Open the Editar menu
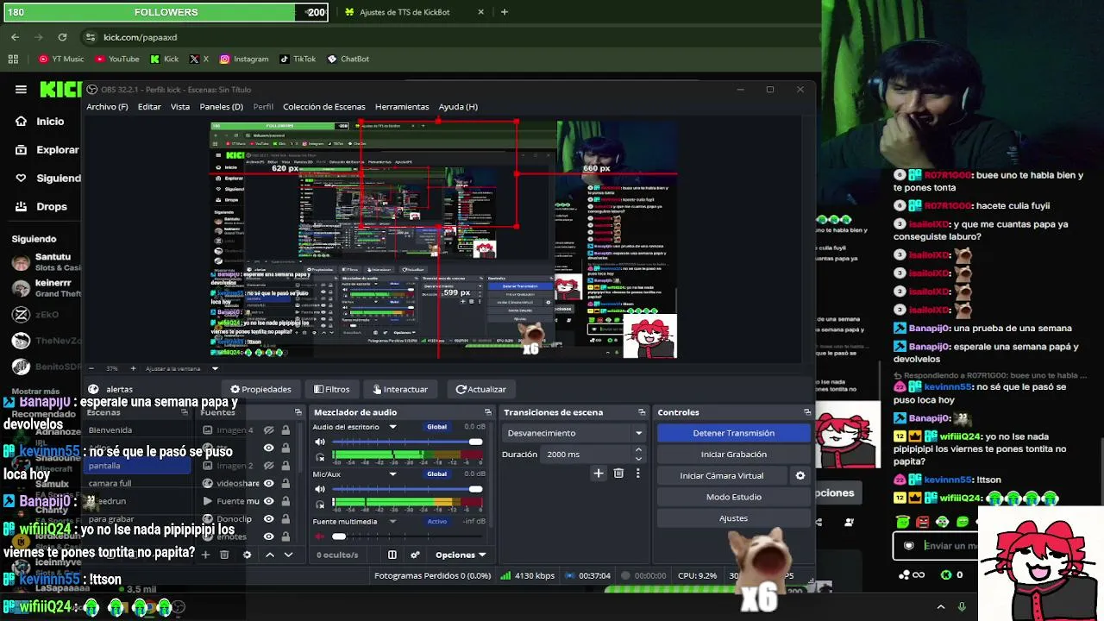This screenshot has height=621, width=1104. click(149, 106)
